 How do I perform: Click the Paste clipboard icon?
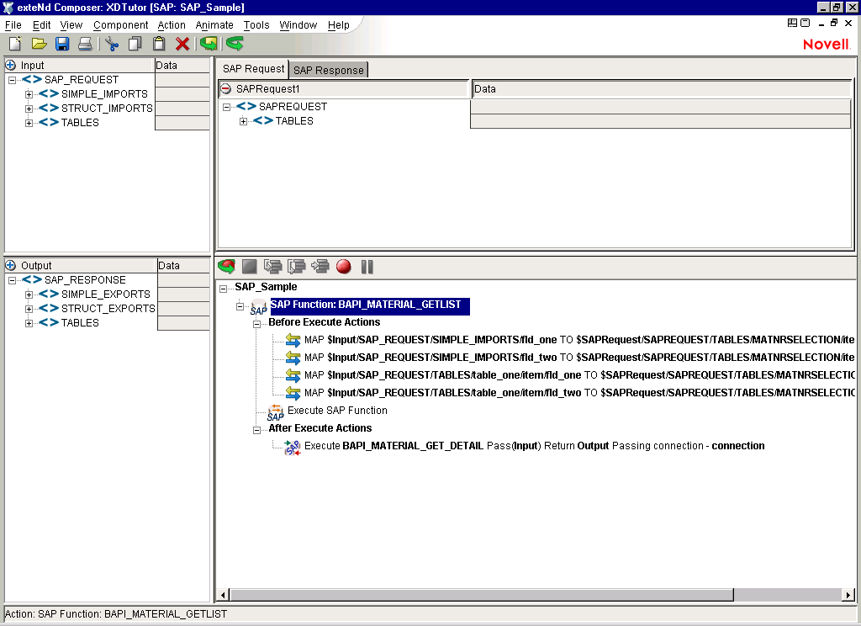point(158,44)
